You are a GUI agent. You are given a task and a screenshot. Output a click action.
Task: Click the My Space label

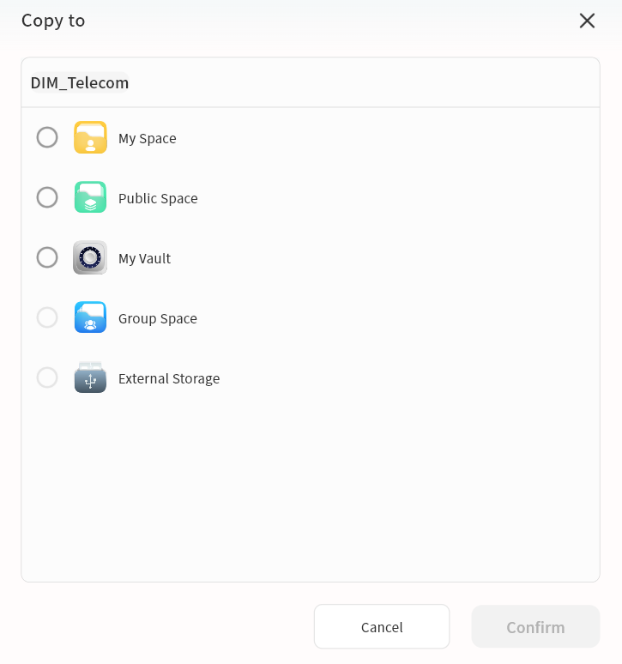pos(147,139)
